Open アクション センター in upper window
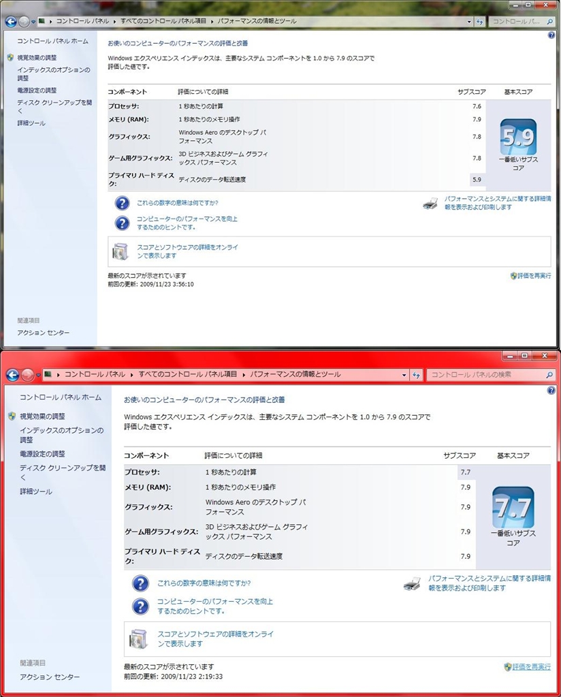 [x=43, y=332]
